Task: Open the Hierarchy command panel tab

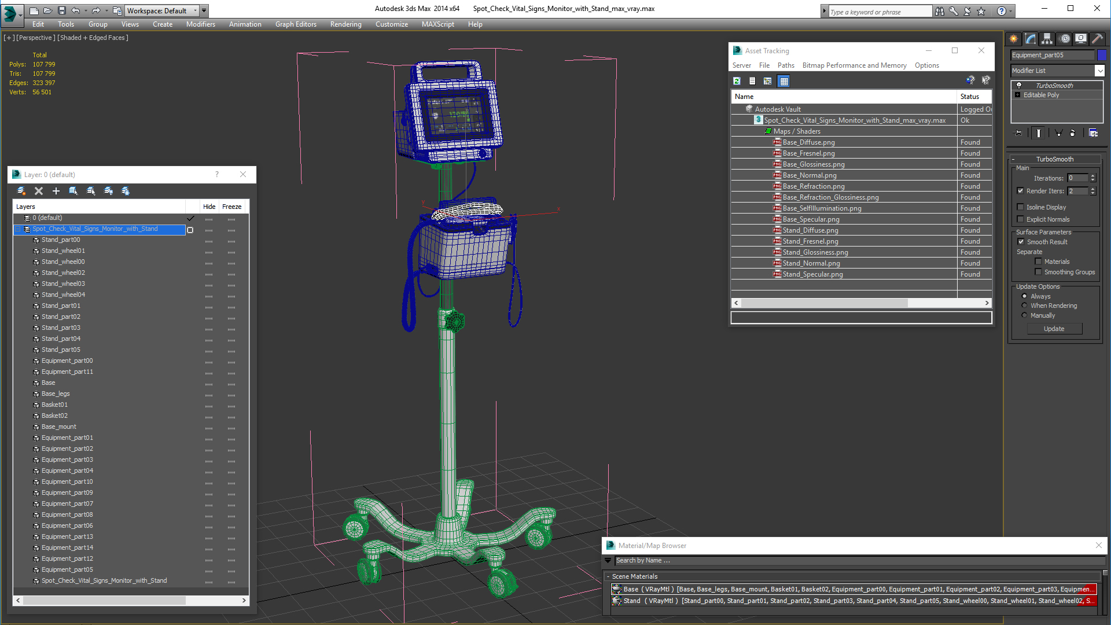Action: coord(1047,39)
